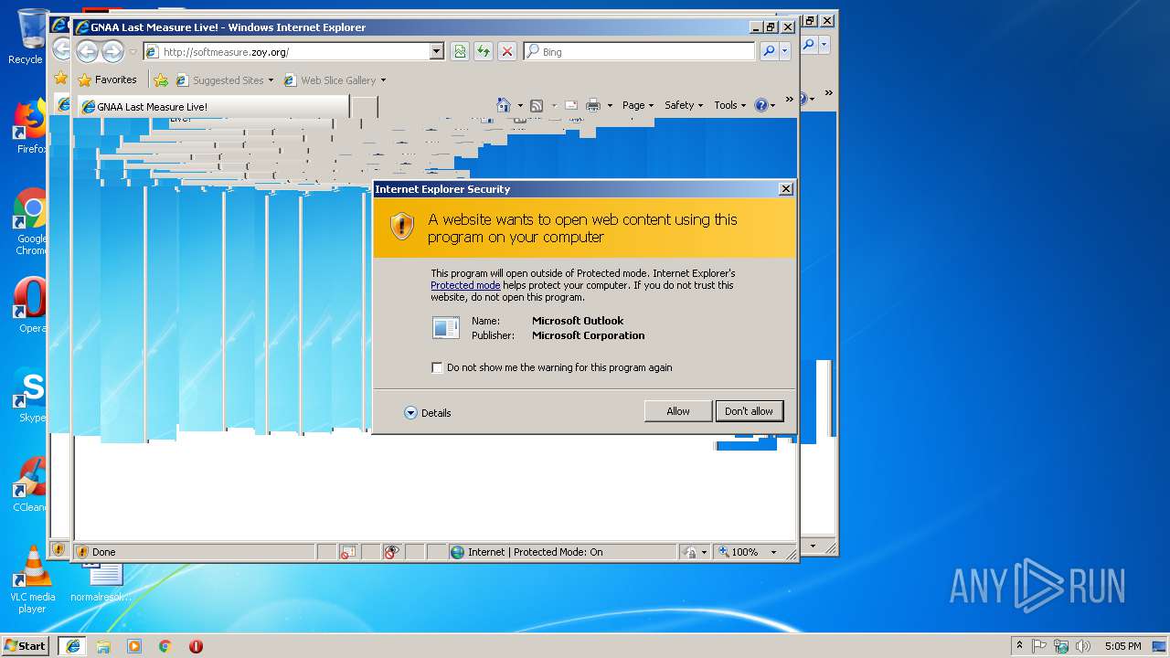Click the search magnifier in the back IE window
Viewport: 1170px width, 658px height.
click(x=809, y=44)
